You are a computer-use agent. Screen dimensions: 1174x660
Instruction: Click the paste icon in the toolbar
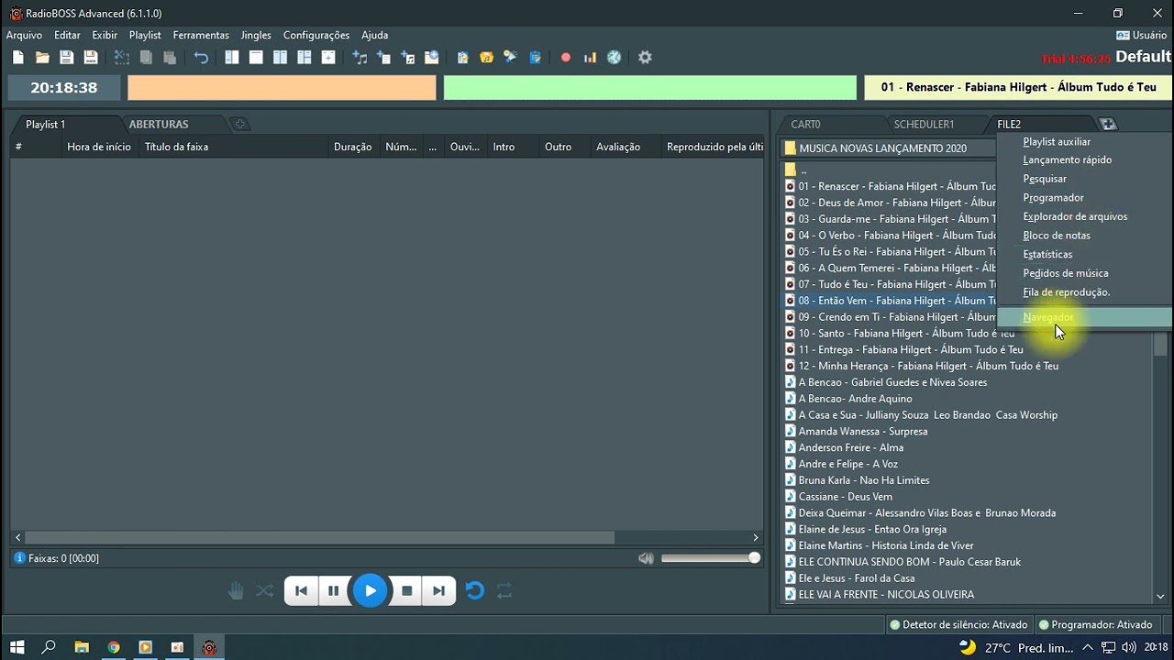[x=169, y=57]
